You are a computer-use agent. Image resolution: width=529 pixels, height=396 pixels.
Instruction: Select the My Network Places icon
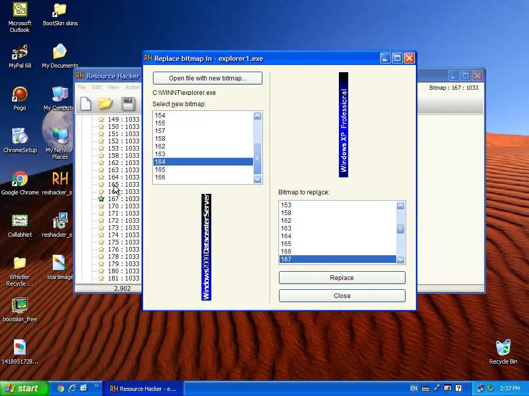pyautogui.click(x=59, y=144)
